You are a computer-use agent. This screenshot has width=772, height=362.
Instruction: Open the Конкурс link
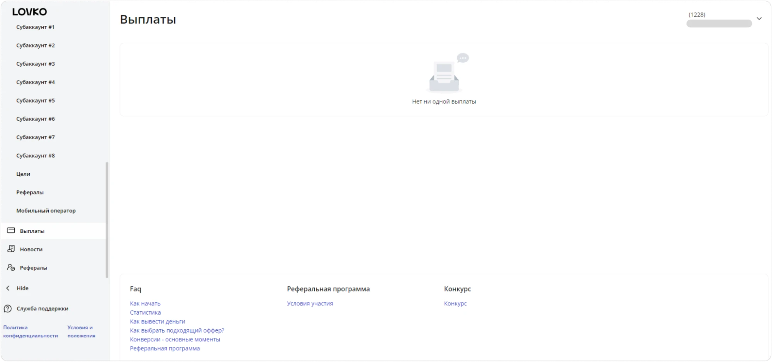click(x=455, y=304)
